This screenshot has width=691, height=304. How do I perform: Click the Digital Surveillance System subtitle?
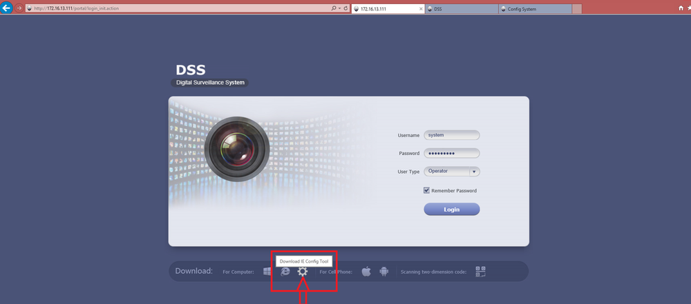210,83
